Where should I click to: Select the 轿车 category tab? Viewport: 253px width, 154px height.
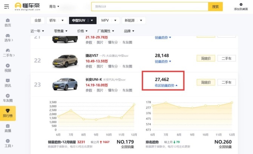tap(52, 20)
